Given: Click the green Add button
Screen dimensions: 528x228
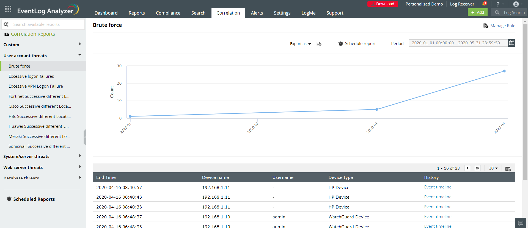Looking at the screenshot, I should 477,12.
